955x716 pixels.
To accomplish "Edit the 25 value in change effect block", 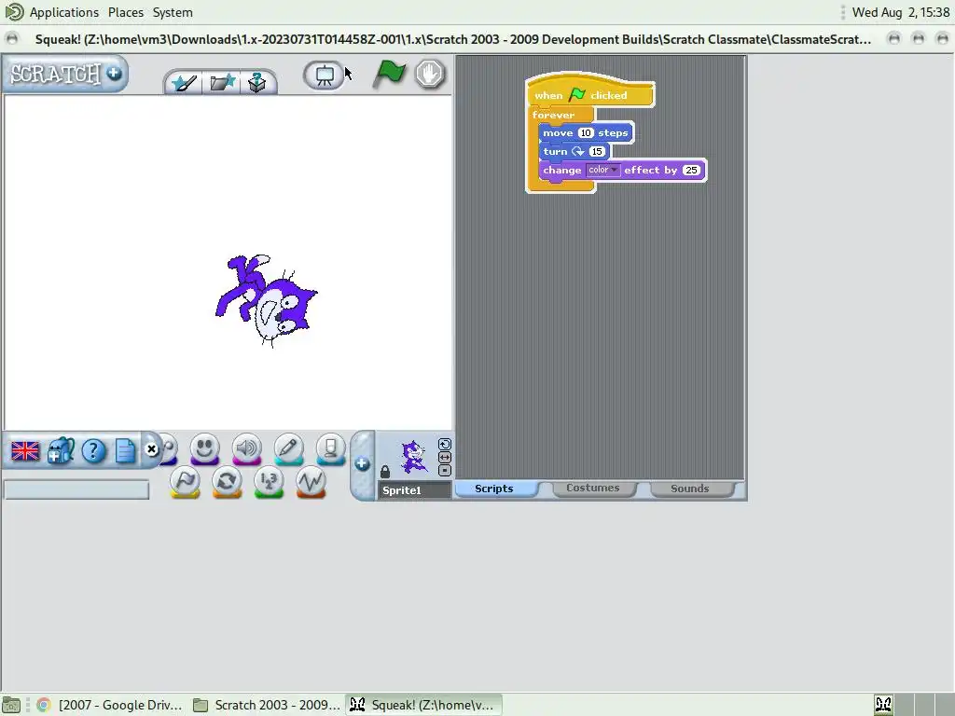I will (x=691, y=171).
